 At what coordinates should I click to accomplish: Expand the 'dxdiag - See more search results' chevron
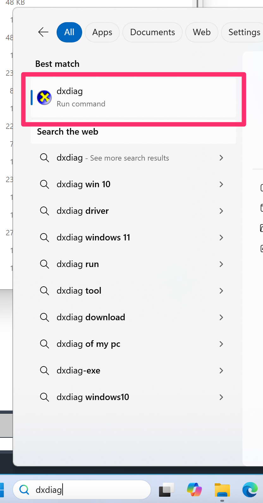(221, 158)
